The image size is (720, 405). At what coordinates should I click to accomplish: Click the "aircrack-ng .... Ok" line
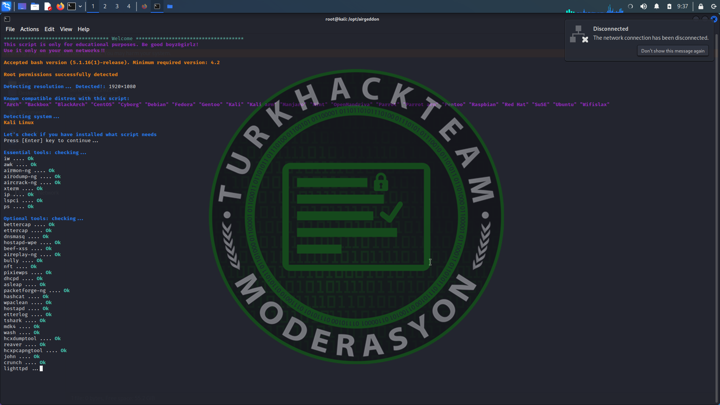(x=32, y=183)
